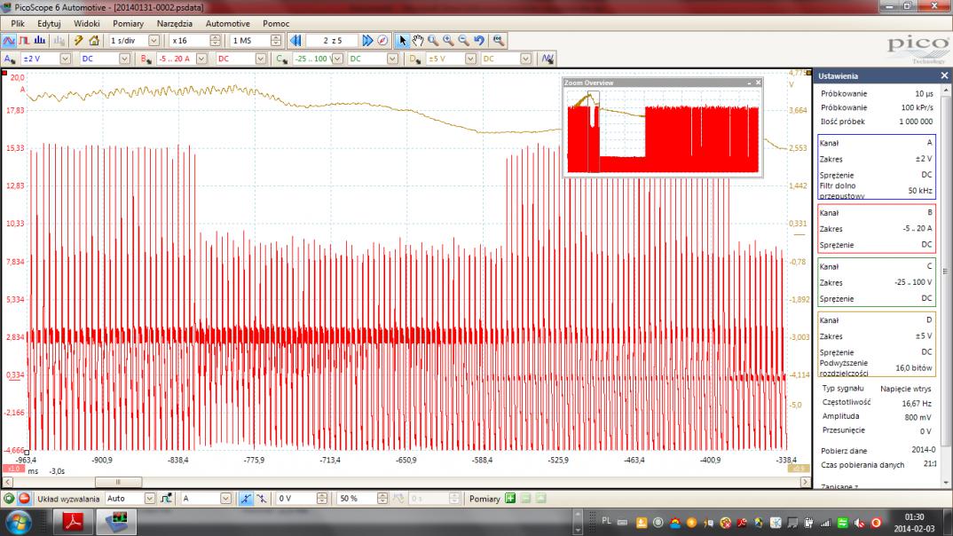Click the red stop capture button
This screenshot has width=953, height=536.
coord(24,499)
